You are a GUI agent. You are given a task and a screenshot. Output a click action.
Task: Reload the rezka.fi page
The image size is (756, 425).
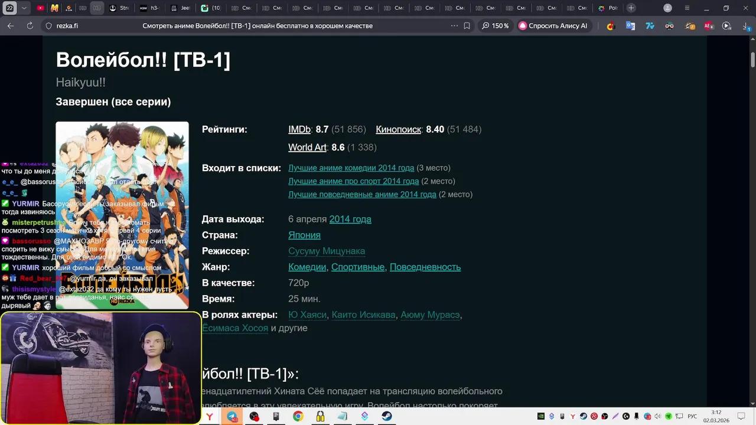pyautogui.click(x=30, y=26)
